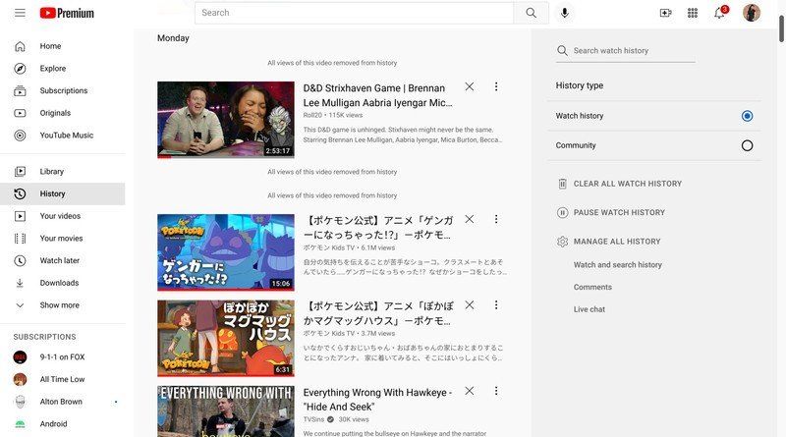Click the search magnifier button
Viewport: 786px width, 437px height.
click(531, 13)
